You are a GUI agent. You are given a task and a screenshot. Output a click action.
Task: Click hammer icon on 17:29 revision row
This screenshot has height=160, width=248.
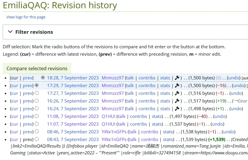(x=177, y=86)
